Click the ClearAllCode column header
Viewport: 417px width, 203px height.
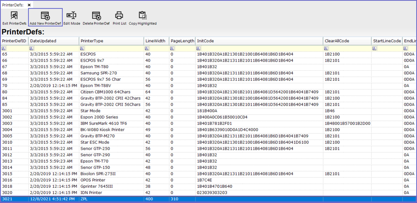[x=337, y=41]
